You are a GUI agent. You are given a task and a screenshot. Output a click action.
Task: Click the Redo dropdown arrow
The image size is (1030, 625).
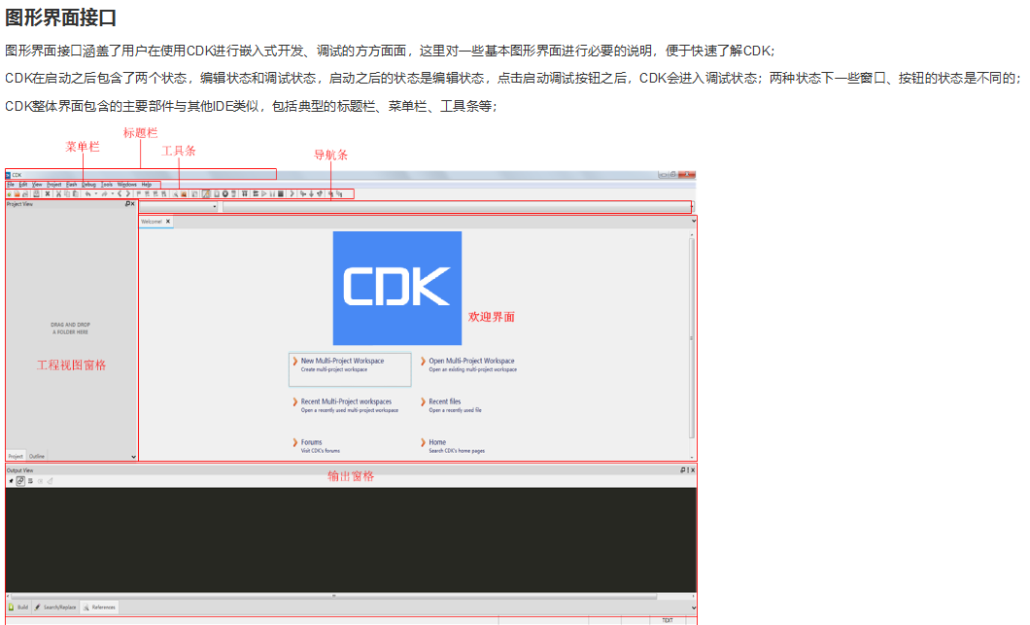click(112, 193)
